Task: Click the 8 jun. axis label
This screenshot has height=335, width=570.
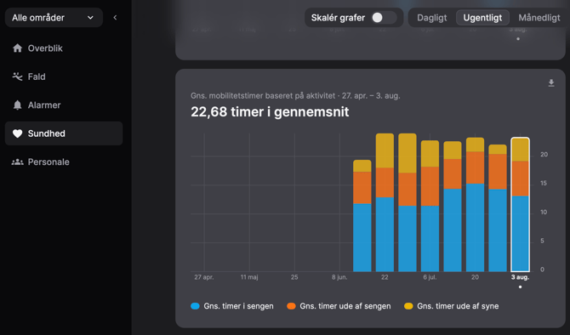Action: click(339, 277)
